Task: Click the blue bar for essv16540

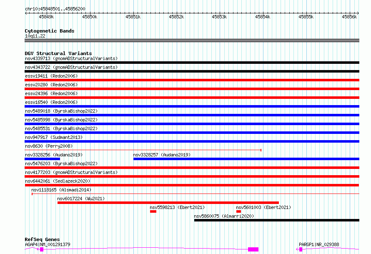Action: point(192,106)
